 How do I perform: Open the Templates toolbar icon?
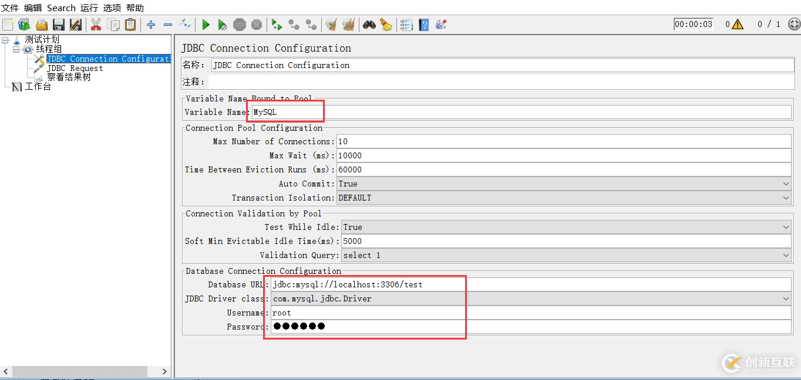[24, 25]
